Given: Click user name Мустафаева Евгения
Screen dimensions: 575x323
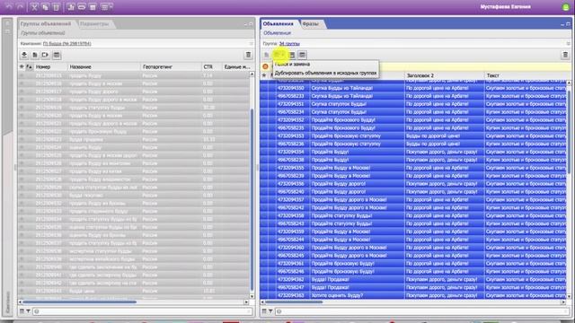Looking at the screenshot, I should click(505, 7).
